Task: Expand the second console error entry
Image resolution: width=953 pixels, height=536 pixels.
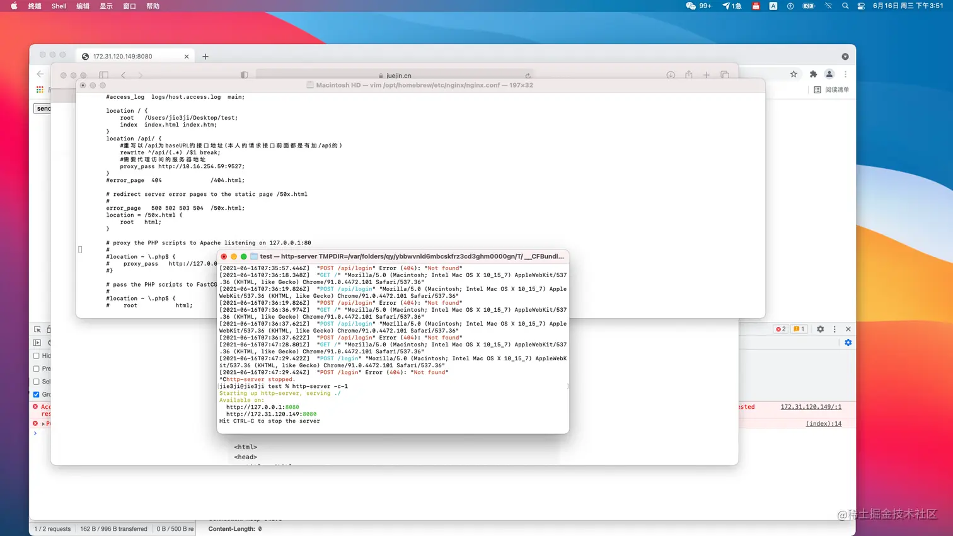Action: pos(43,423)
